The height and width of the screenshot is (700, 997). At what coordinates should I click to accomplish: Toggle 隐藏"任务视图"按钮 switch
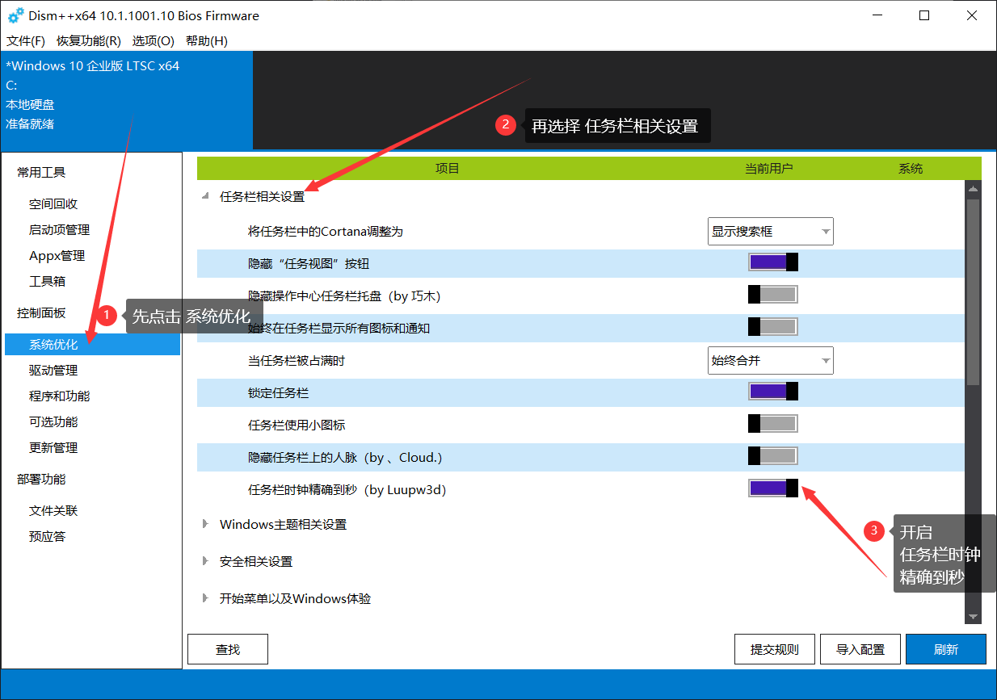(773, 262)
